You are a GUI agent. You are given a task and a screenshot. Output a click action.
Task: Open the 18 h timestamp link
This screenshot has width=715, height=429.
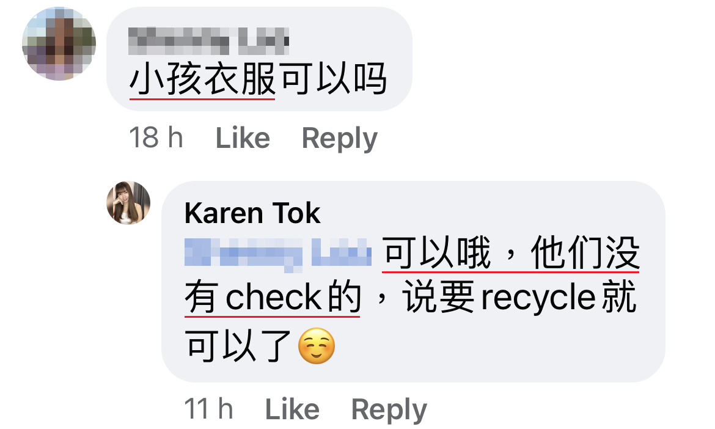pos(156,137)
